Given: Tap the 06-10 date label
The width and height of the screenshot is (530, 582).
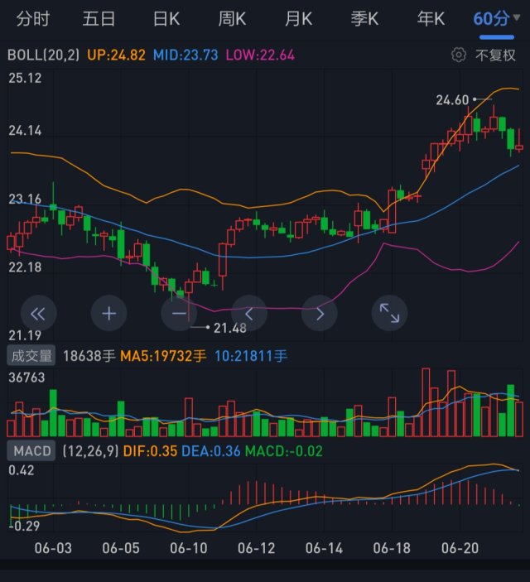Looking at the screenshot, I should [189, 548].
